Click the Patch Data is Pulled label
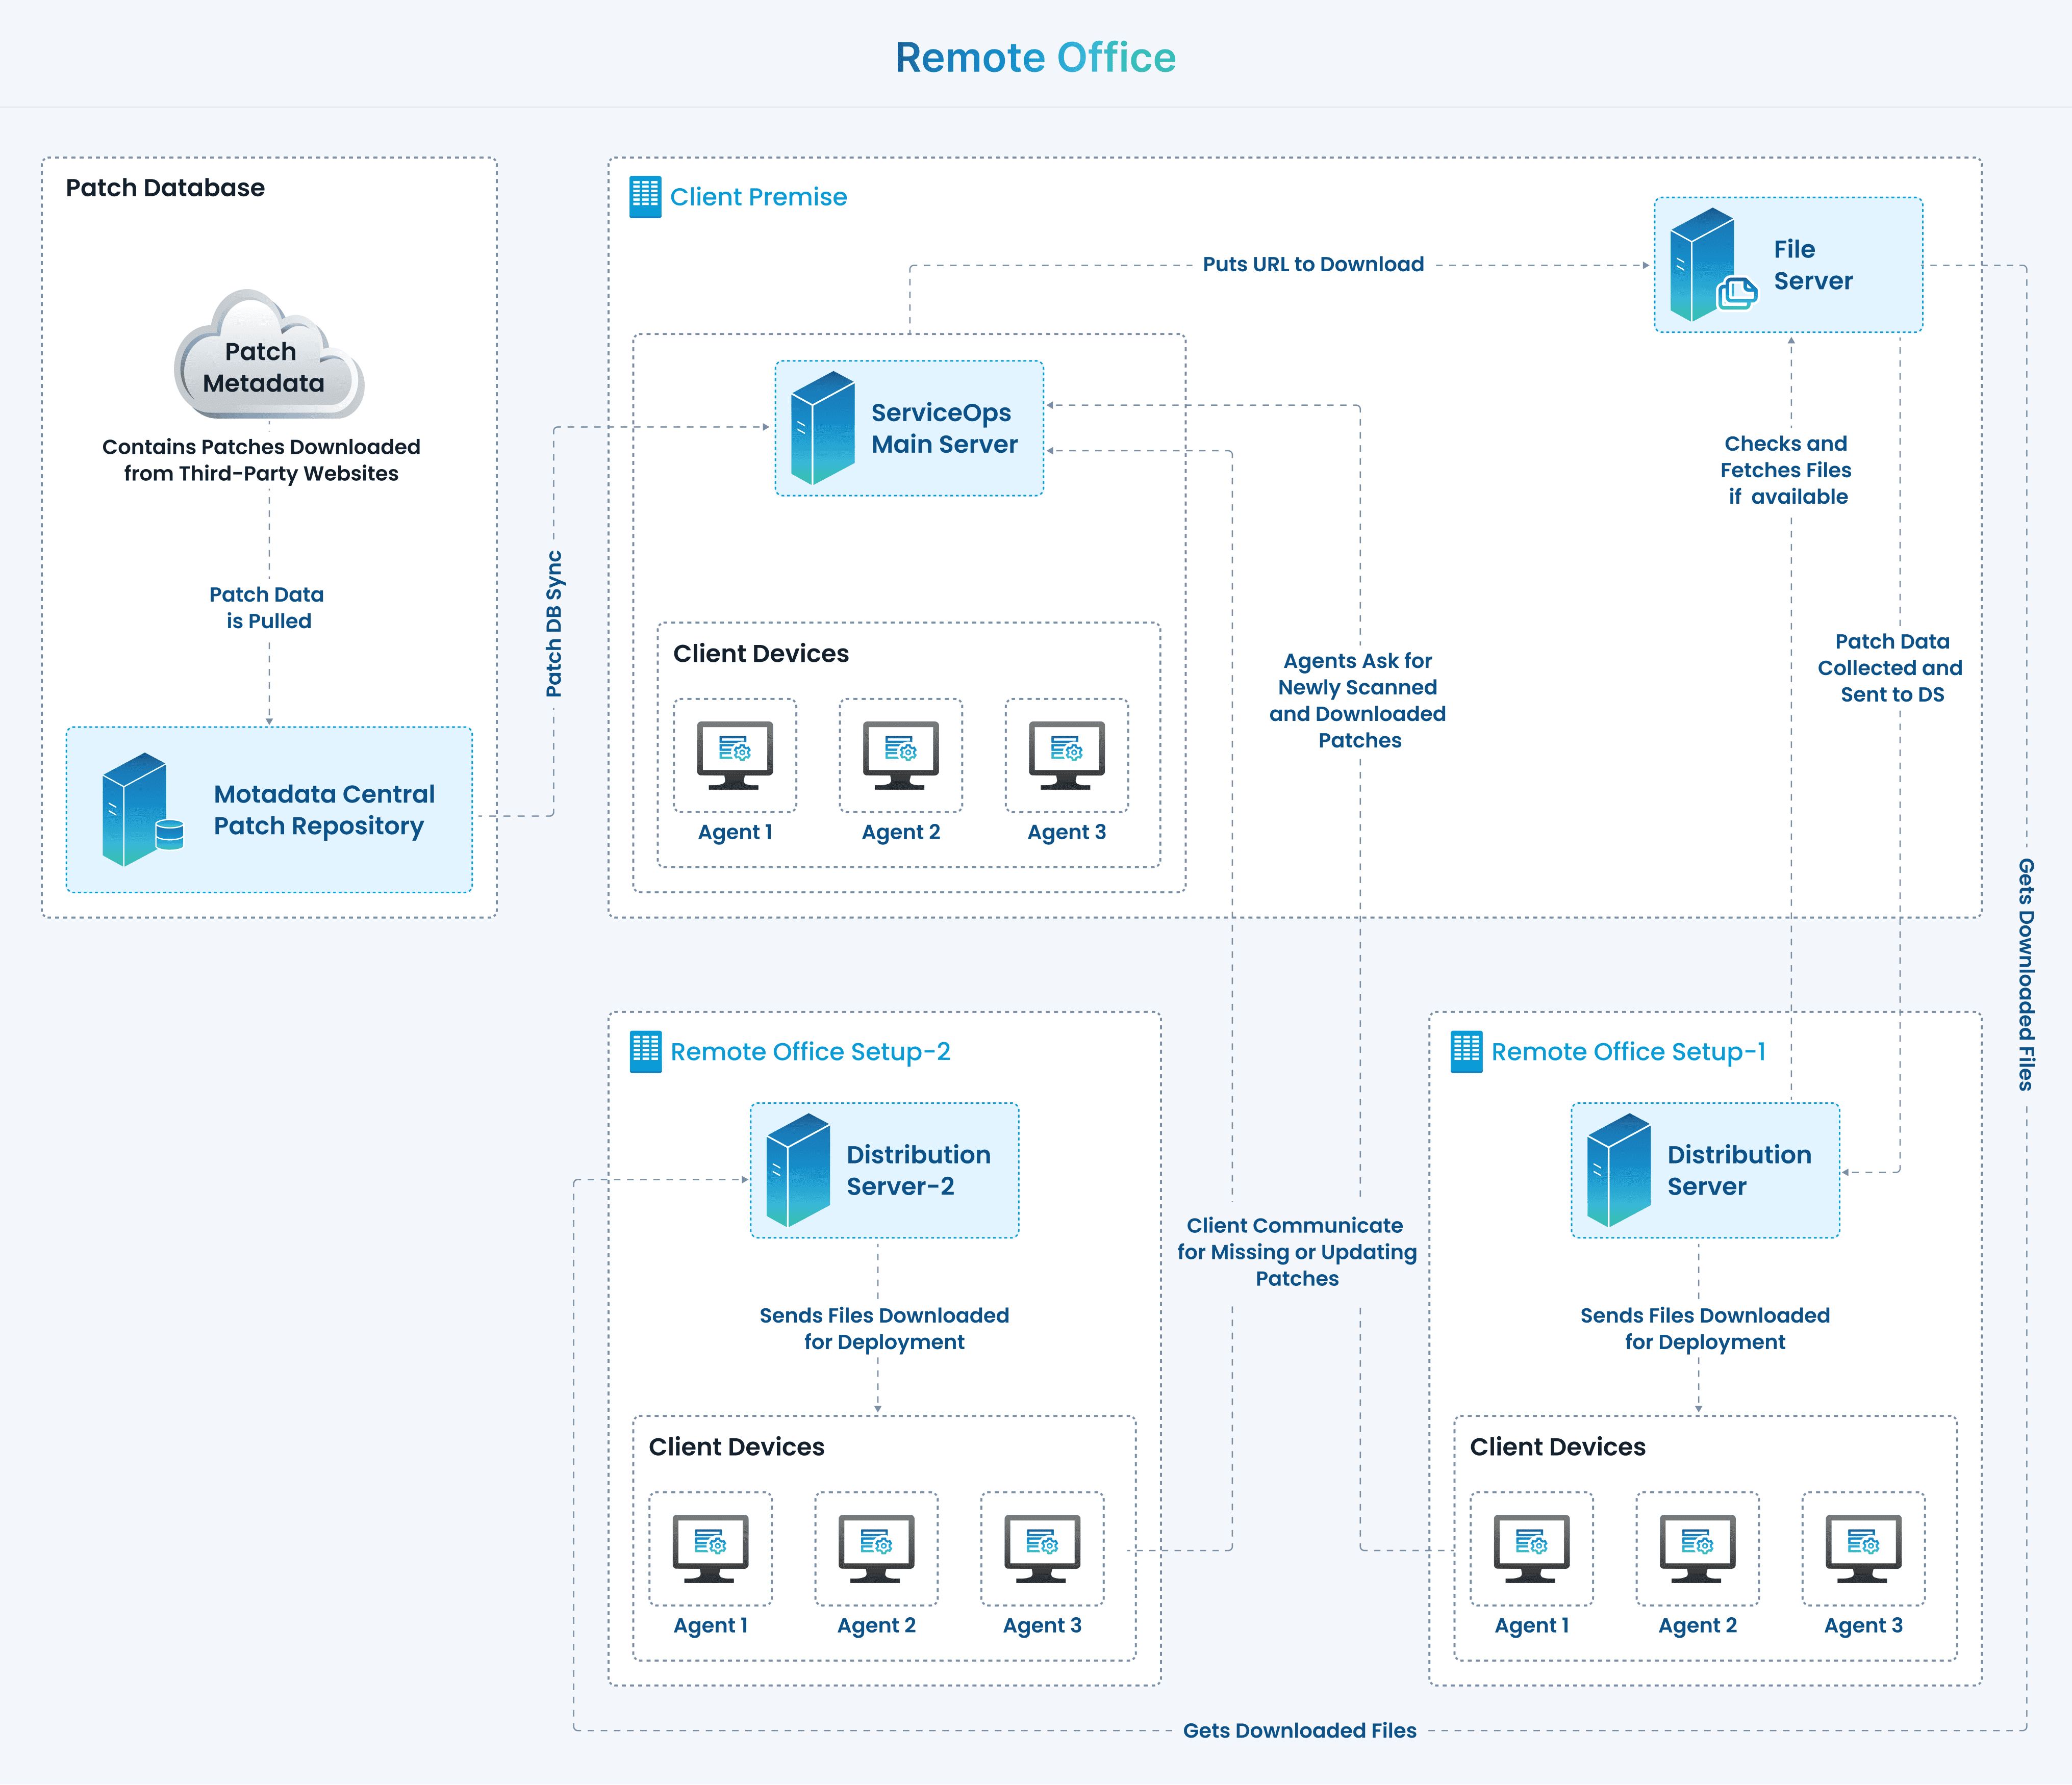 pyautogui.click(x=267, y=608)
